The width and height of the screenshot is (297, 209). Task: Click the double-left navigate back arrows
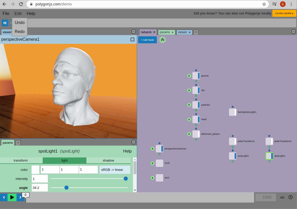click(5, 23)
